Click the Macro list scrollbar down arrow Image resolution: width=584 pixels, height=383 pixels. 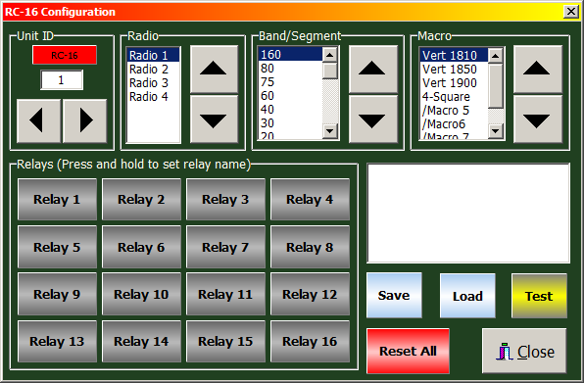pyautogui.click(x=496, y=131)
